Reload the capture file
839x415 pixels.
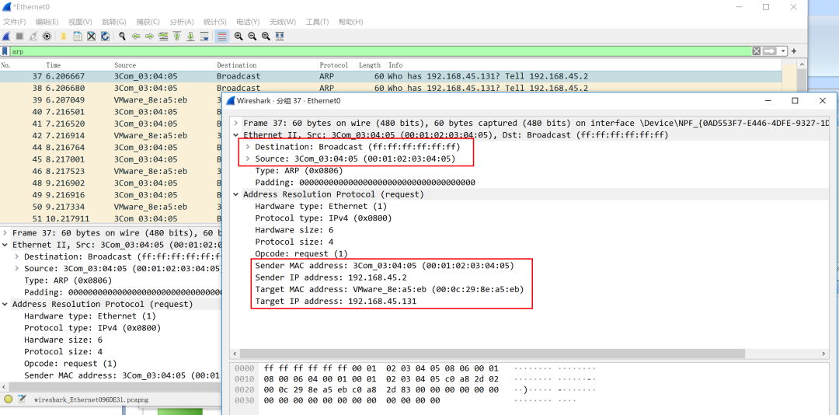coord(106,36)
